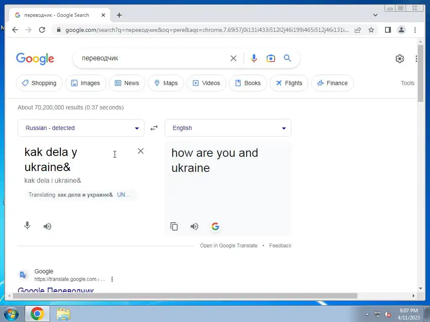
Task: Clear the Google search box
Action: pyautogui.click(x=233, y=58)
